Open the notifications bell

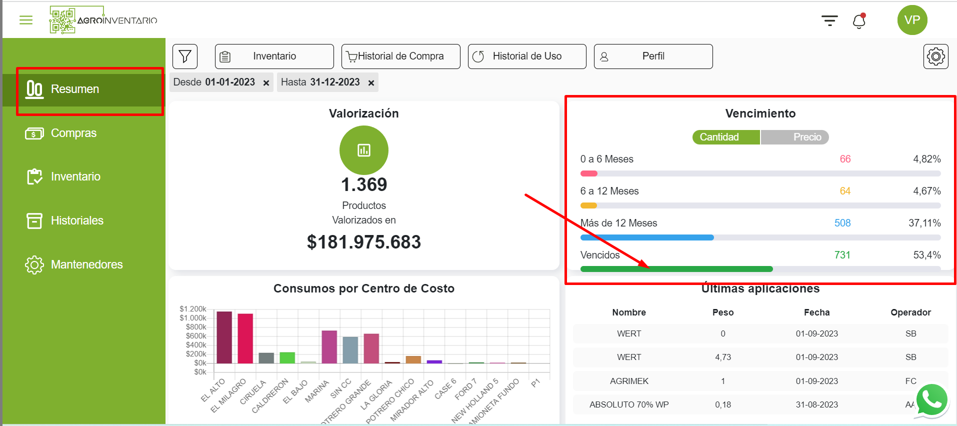(x=859, y=21)
